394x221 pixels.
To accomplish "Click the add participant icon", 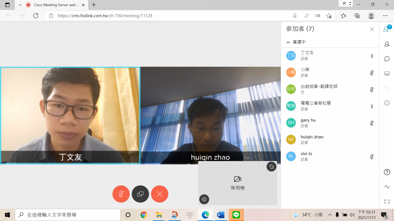I will click(x=387, y=44).
